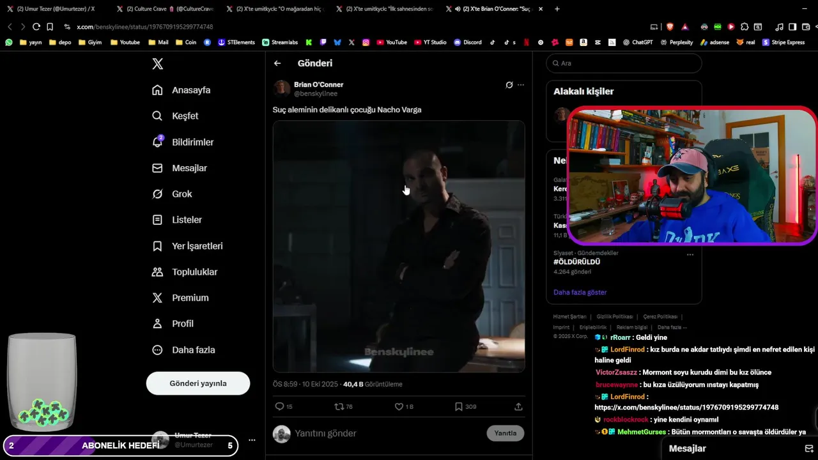
Task: Open a new browser tab
Action: [557, 9]
